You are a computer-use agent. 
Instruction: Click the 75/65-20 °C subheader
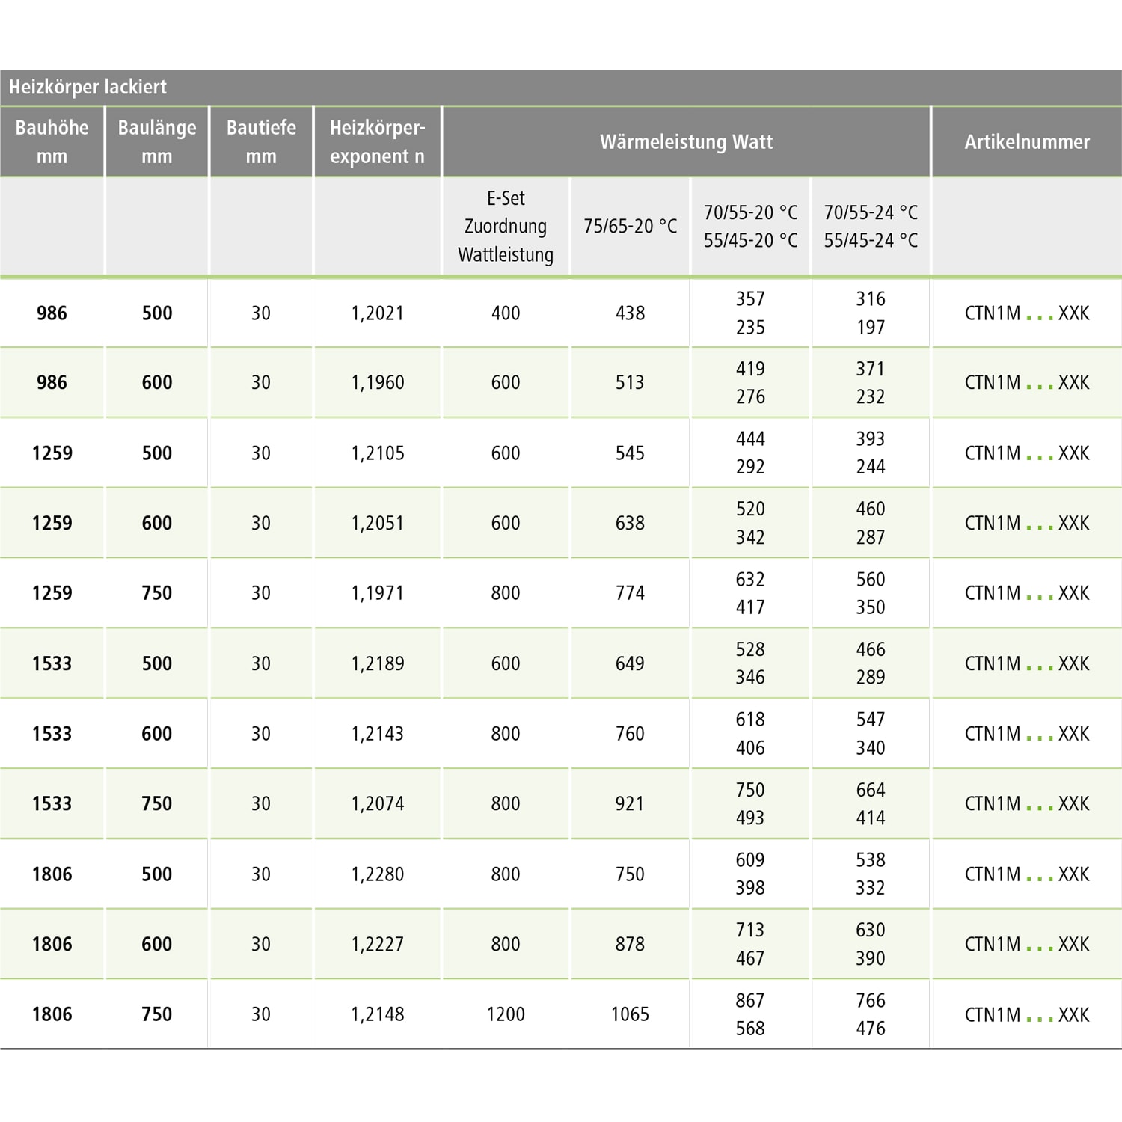coord(630,226)
